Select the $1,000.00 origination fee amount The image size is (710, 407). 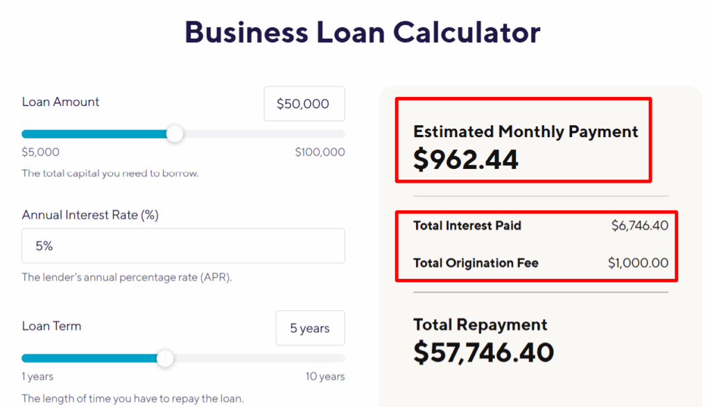[x=638, y=263]
